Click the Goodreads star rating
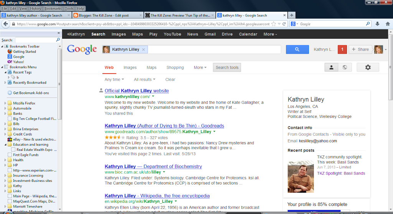 point(114,137)
